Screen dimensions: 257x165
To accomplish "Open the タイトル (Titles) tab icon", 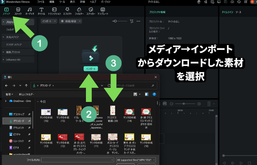I will tap(41, 11).
